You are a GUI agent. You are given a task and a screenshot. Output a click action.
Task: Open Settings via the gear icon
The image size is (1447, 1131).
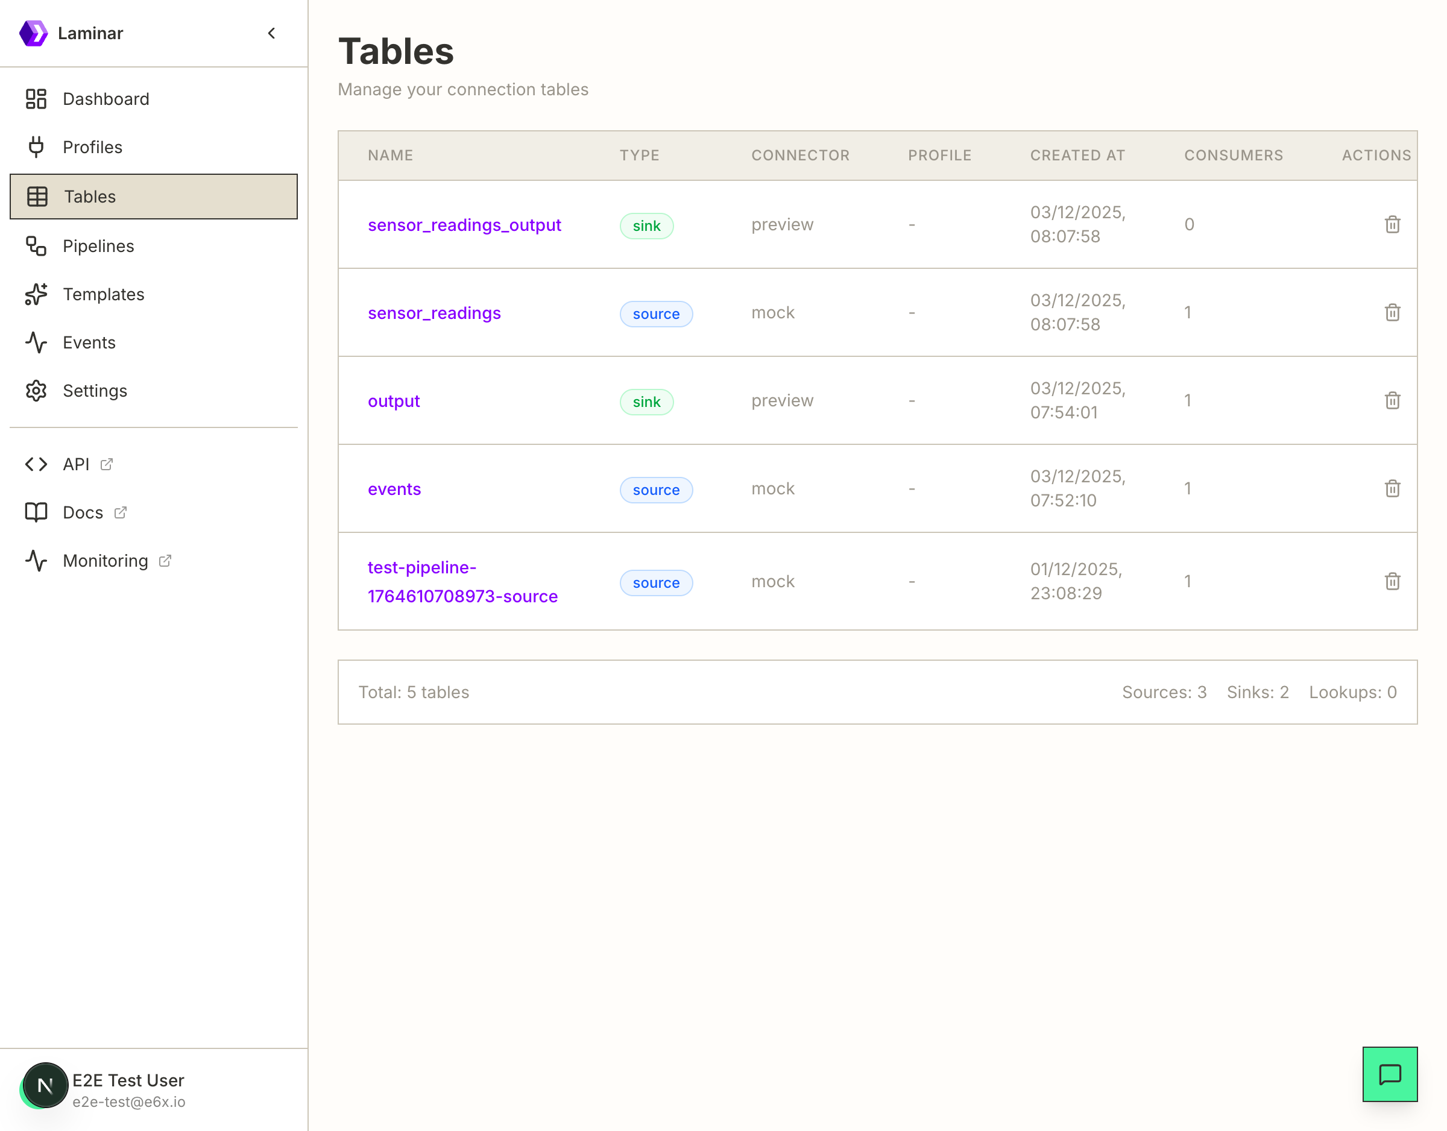(x=36, y=391)
